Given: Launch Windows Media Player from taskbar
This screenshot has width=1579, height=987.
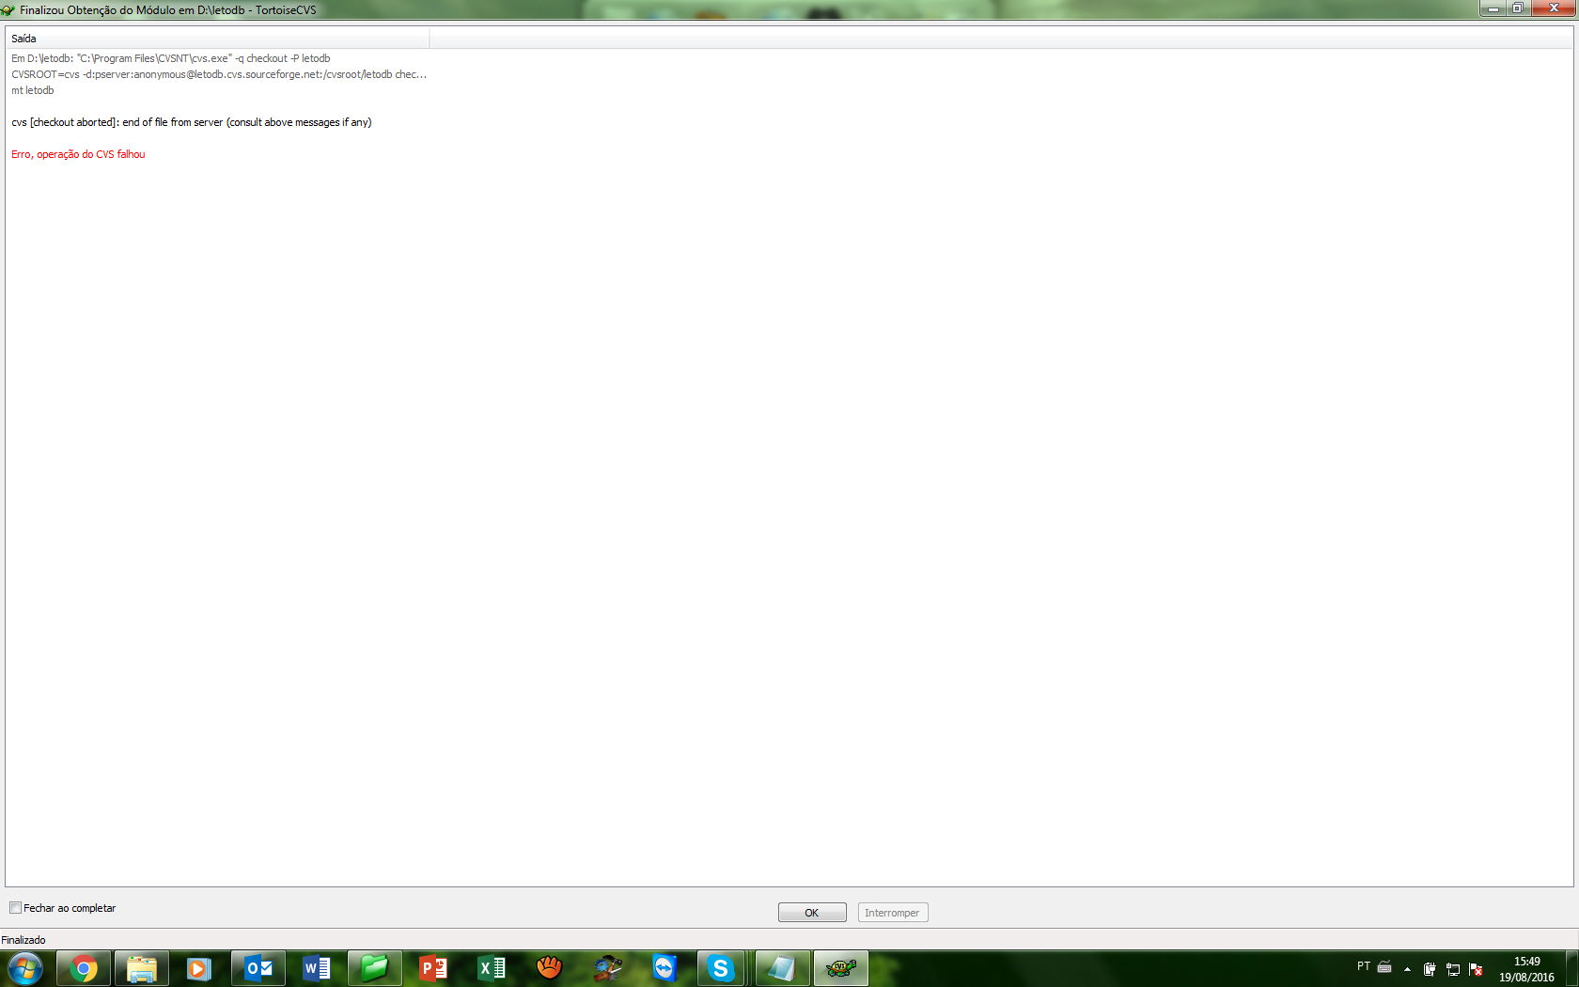Looking at the screenshot, I should [198, 968].
